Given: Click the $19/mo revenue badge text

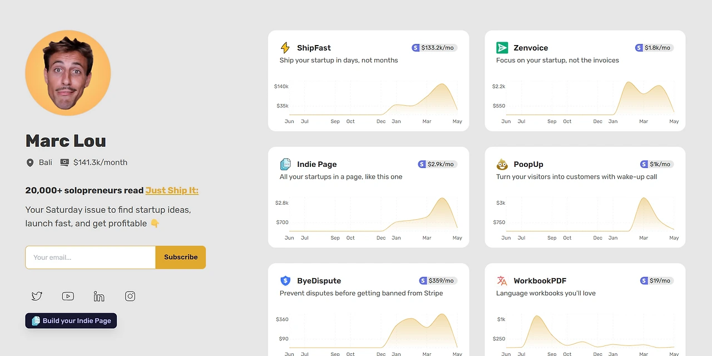Looking at the screenshot, I should 660,281.
